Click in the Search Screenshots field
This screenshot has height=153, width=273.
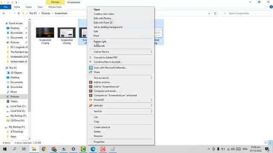pos(246,13)
